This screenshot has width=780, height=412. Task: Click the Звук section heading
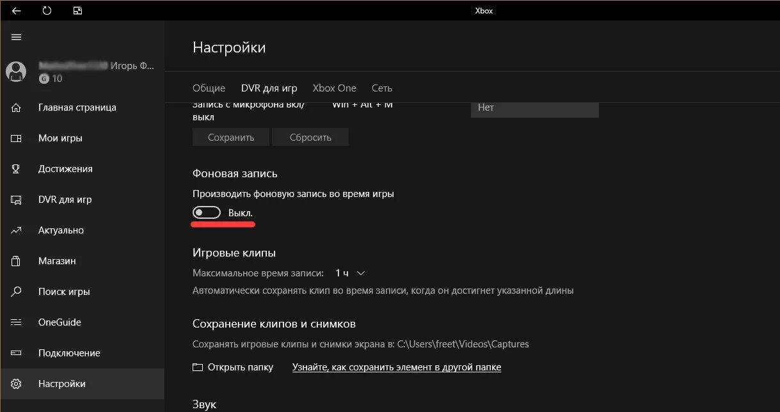[x=204, y=404]
